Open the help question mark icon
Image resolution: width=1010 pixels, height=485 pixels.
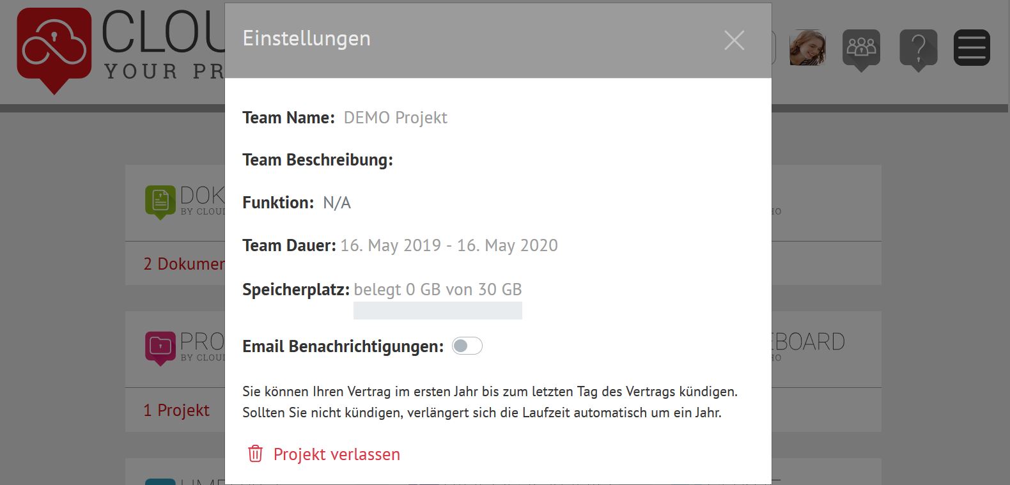click(918, 50)
